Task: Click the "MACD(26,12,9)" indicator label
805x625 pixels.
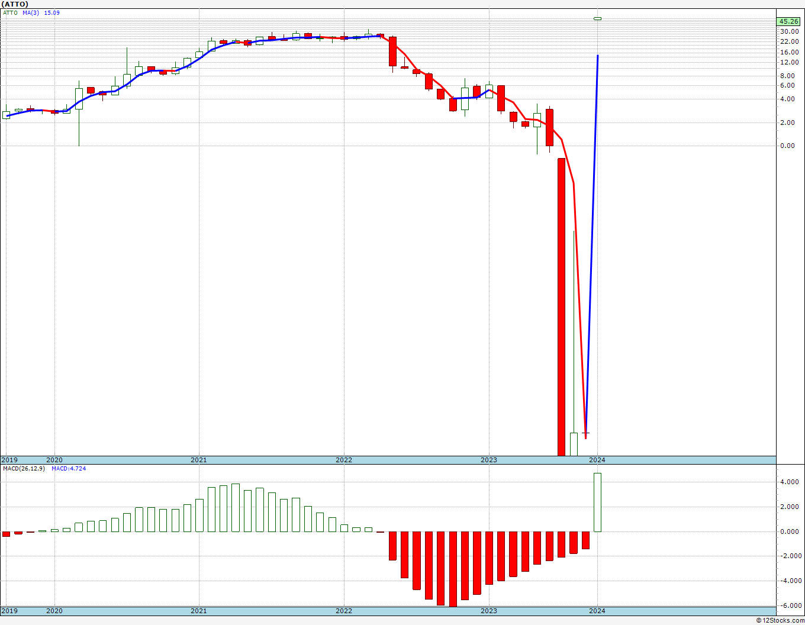Action: point(24,469)
